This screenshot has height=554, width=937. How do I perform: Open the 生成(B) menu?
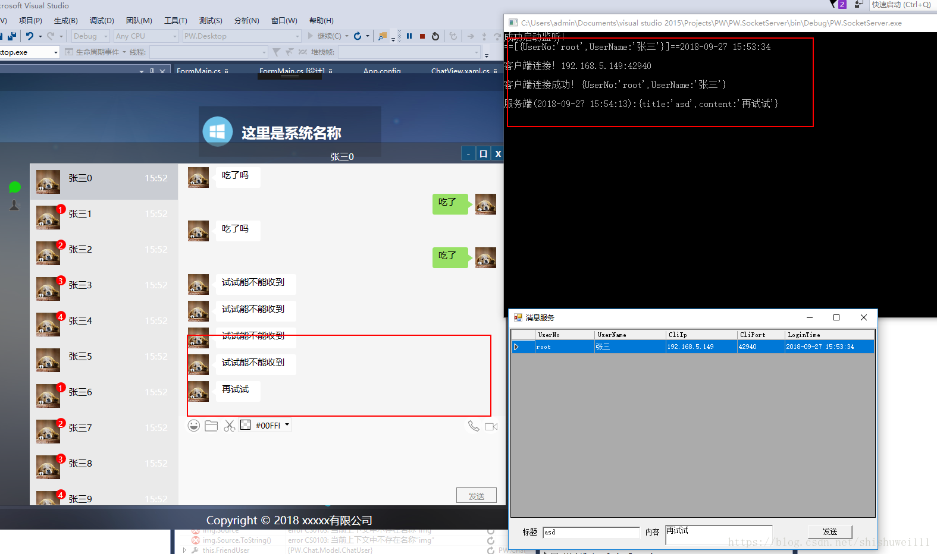click(x=66, y=20)
